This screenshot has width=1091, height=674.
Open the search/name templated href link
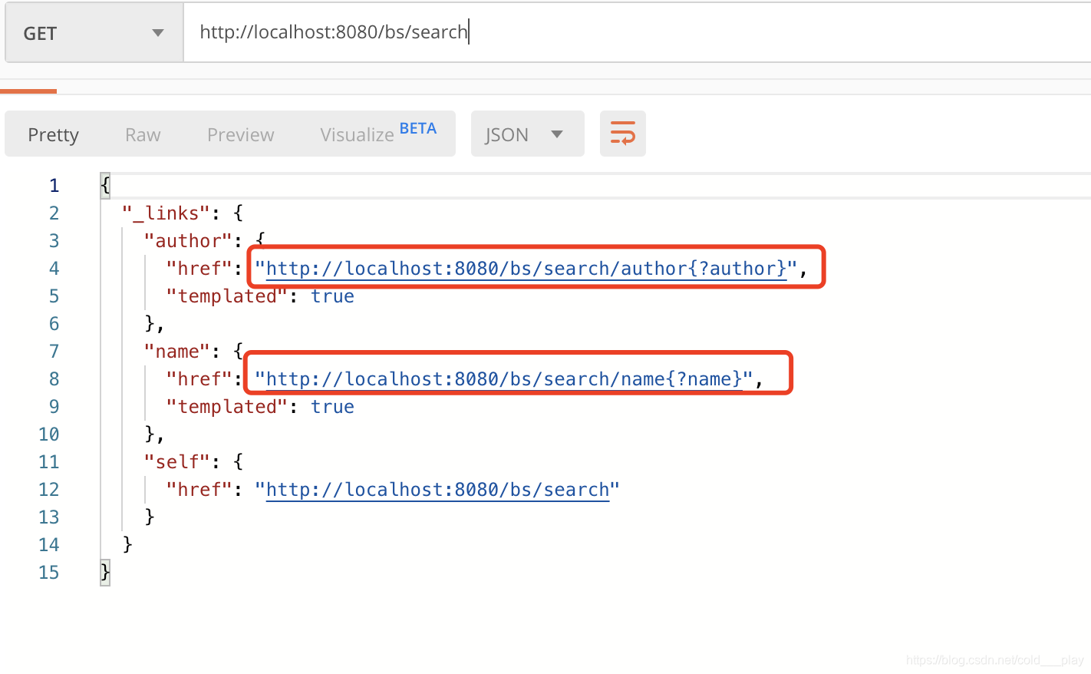coord(504,379)
